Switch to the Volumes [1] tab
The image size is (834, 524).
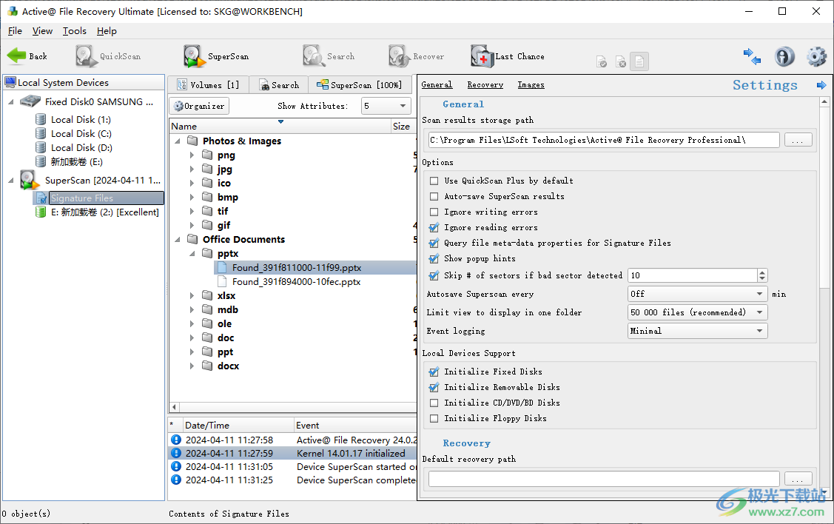208,85
